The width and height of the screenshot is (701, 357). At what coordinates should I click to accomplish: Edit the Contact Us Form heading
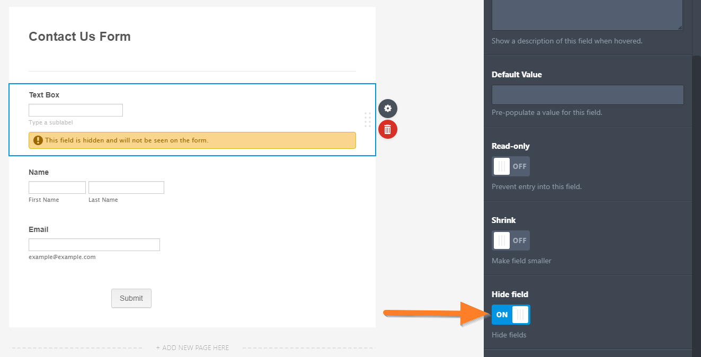tap(79, 37)
